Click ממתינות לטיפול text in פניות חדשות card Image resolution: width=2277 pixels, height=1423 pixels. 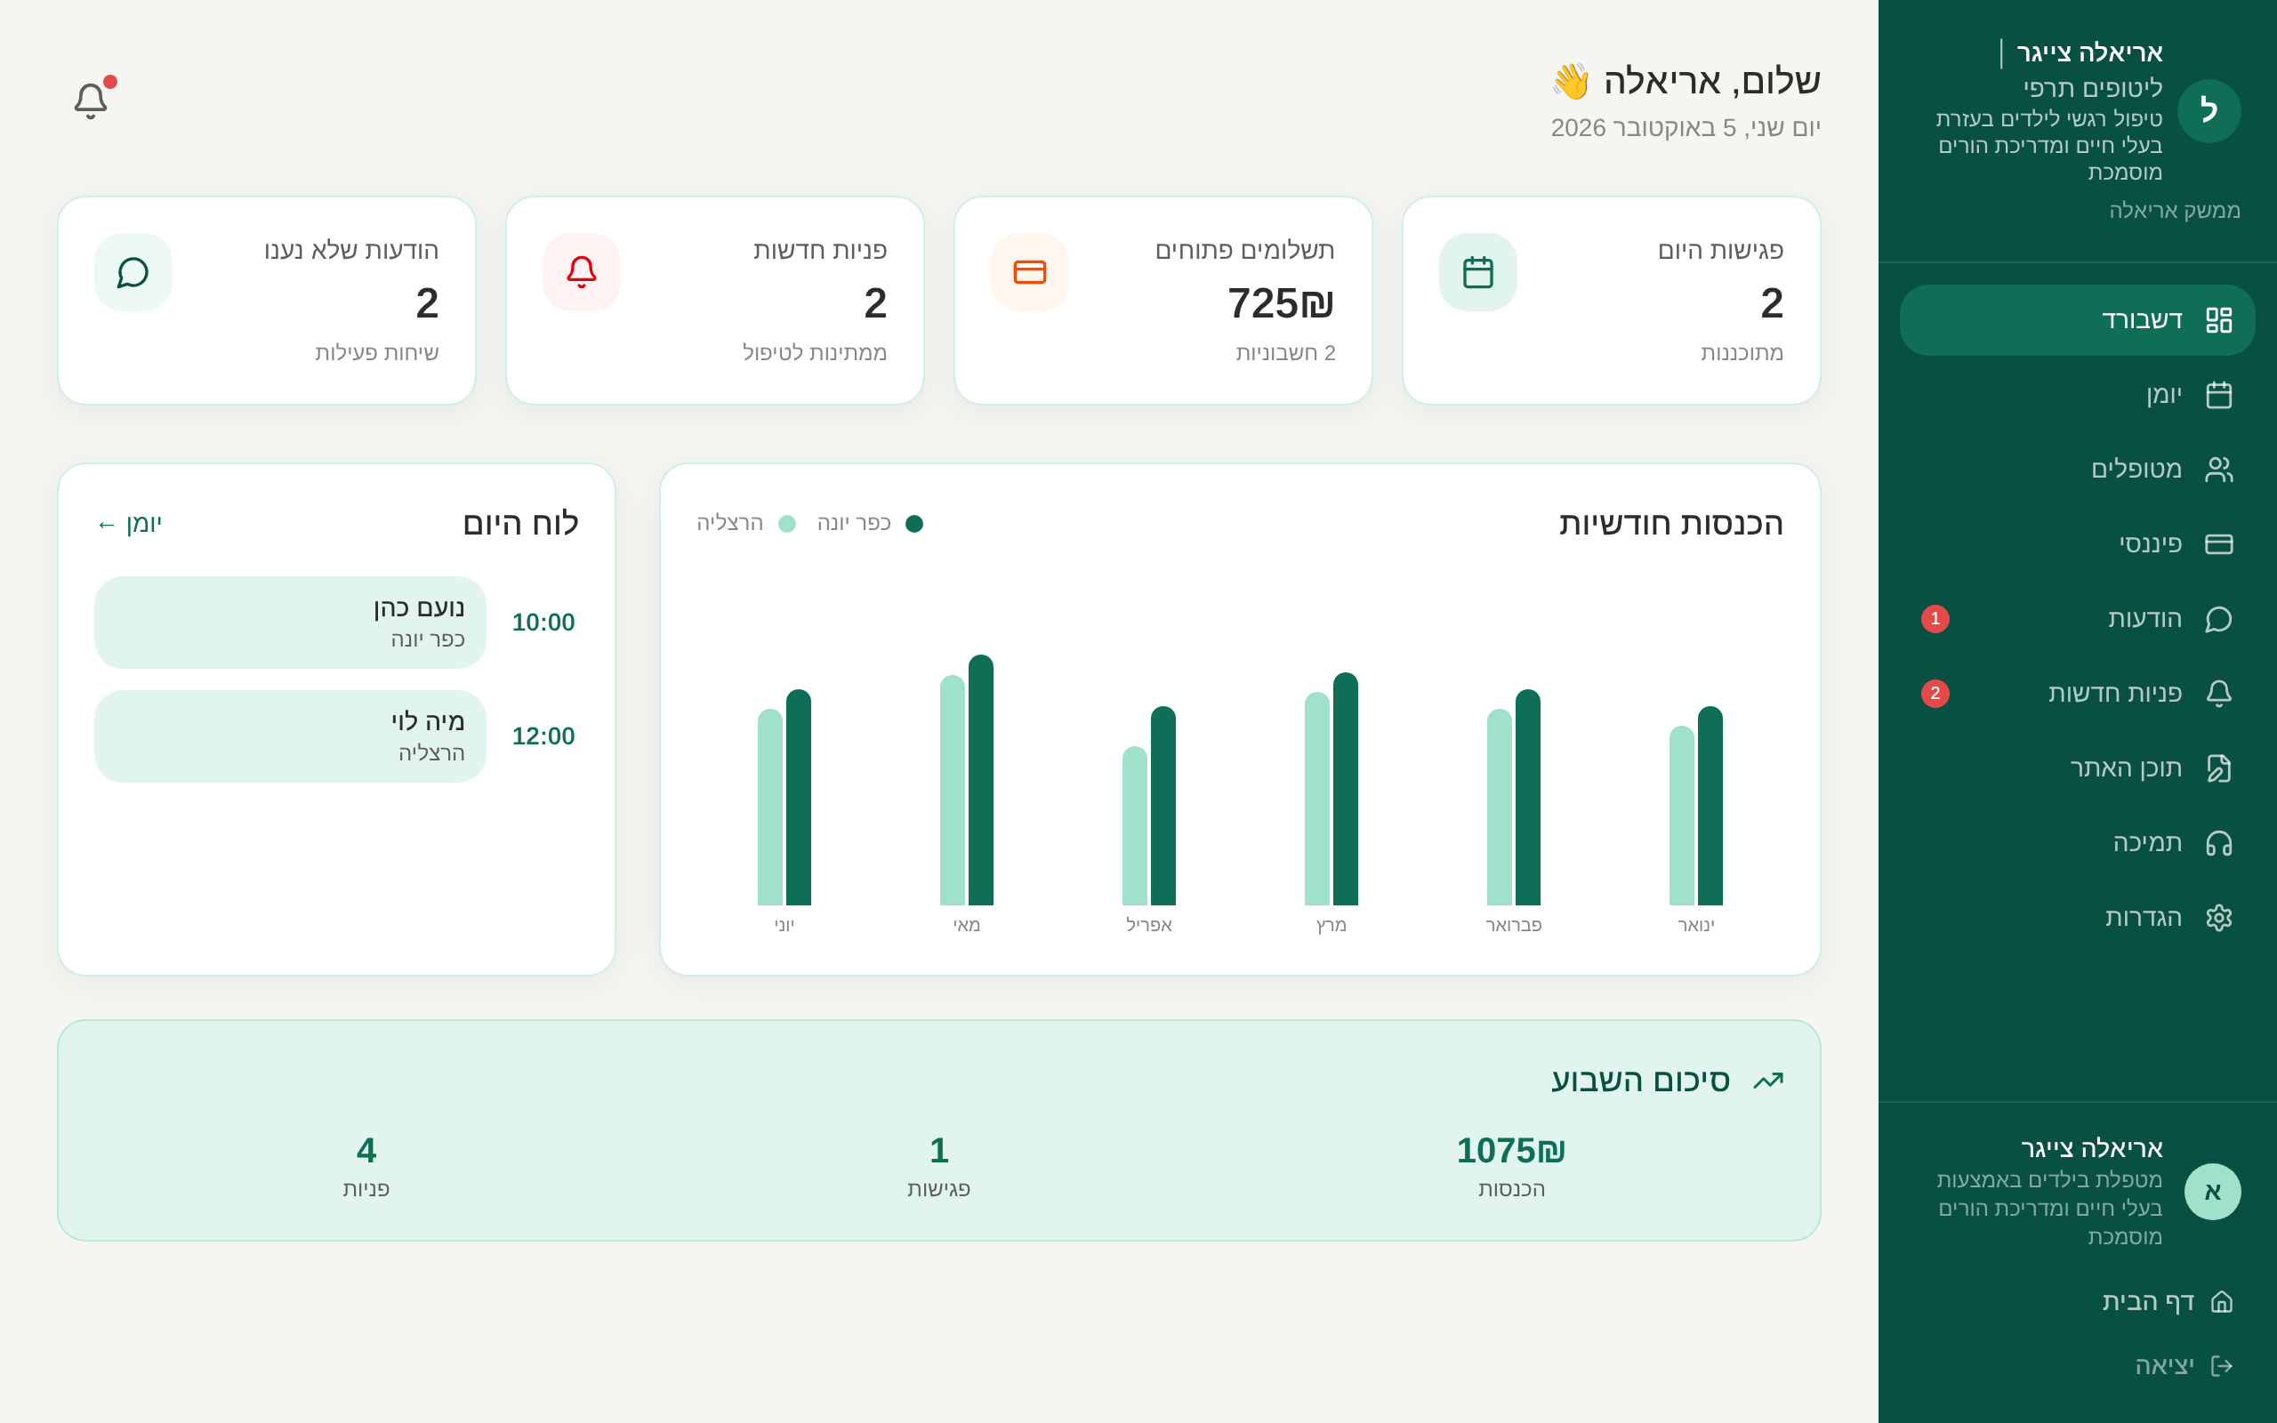[815, 352]
